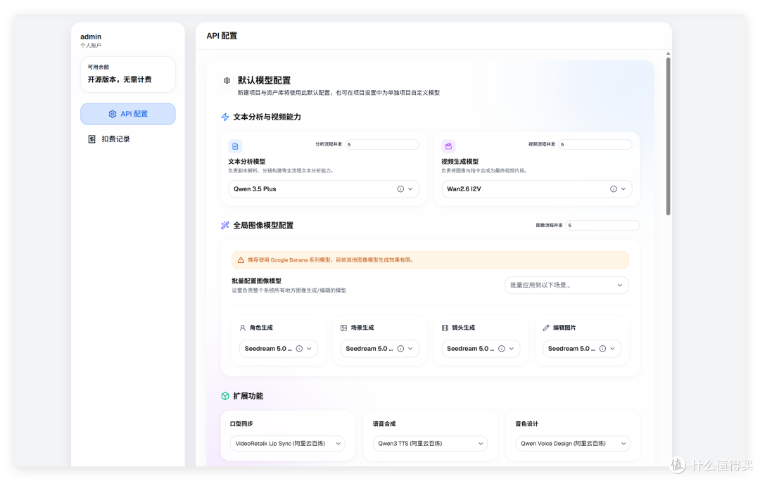Click the 批量配置图像模型 label

[x=256, y=281]
